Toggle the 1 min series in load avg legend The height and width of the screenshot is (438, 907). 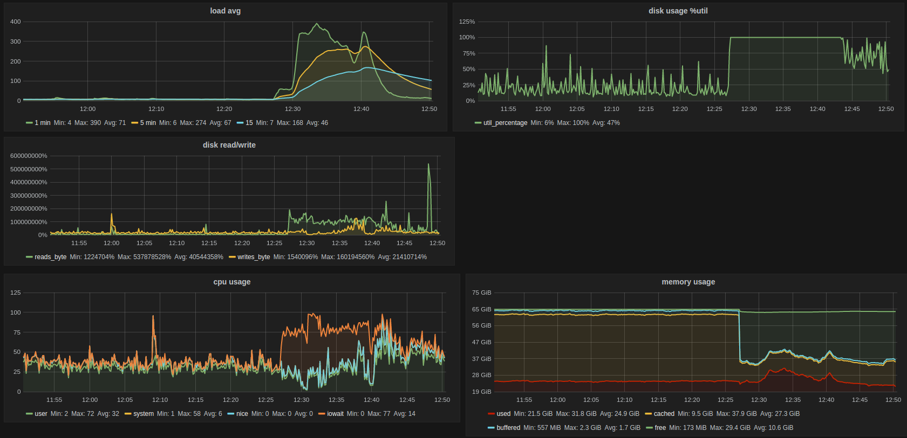click(42, 123)
